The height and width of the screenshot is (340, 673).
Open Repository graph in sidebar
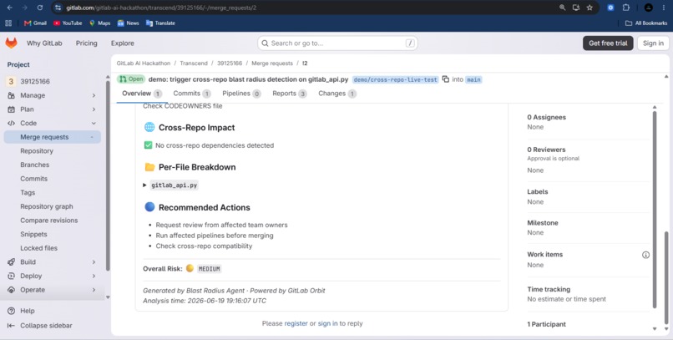coord(47,206)
